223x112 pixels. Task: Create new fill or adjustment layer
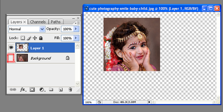point(42,90)
